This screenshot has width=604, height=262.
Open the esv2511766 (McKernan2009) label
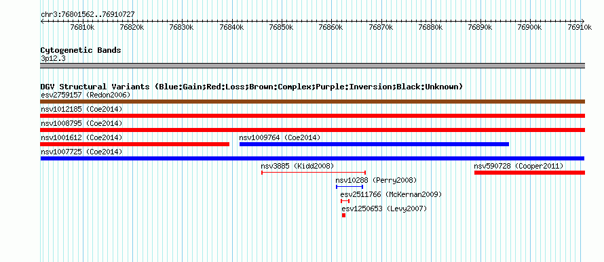[391, 194]
